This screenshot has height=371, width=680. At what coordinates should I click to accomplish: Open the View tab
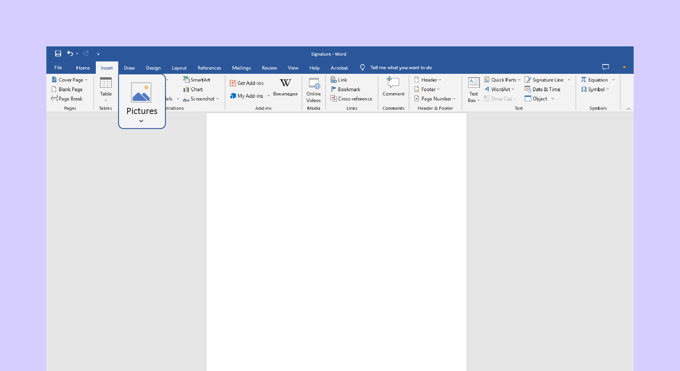(x=293, y=68)
